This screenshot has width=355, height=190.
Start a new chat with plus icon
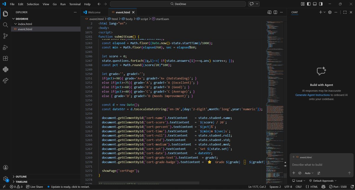pyautogui.click(x=320, y=12)
